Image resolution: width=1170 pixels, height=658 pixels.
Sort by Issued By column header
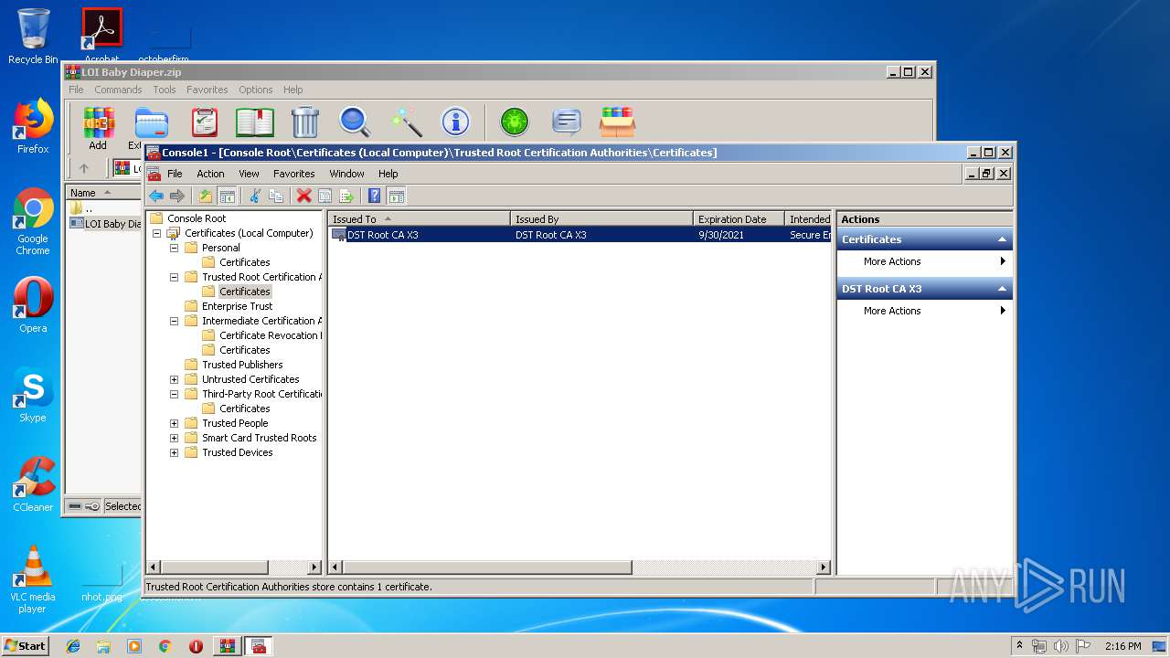pyautogui.click(x=602, y=219)
